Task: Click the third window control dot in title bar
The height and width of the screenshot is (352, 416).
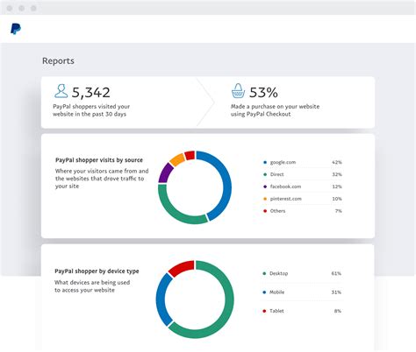Action: click(33, 8)
